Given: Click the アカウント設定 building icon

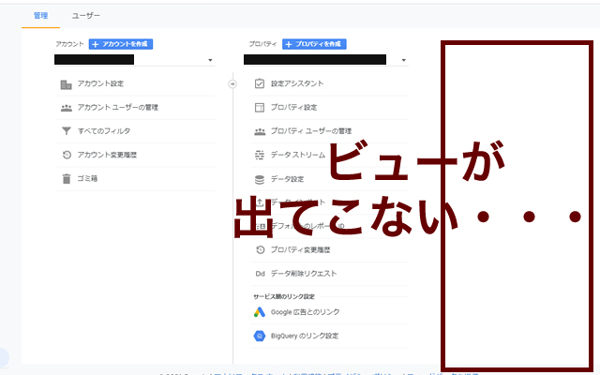Looking at the screenshot, I should (66, 84).
